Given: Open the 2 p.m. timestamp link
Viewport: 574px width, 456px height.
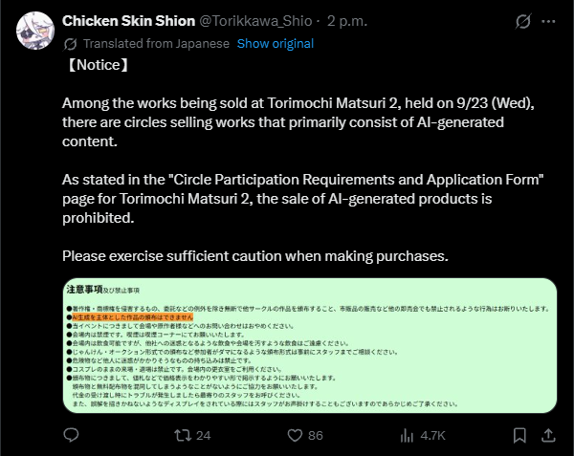Looking at the screenshot, I should 347,21.
